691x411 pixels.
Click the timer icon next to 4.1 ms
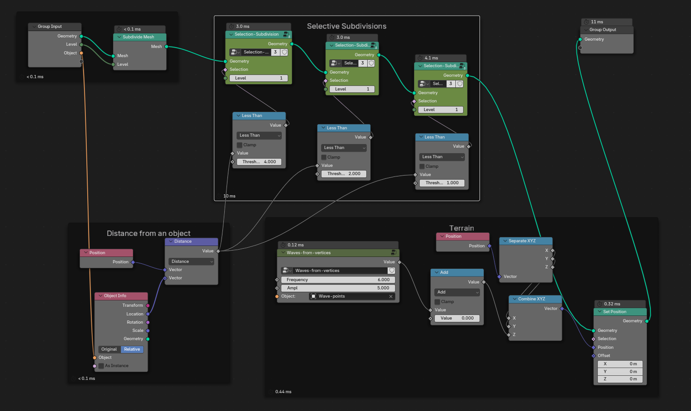point(420,58)
